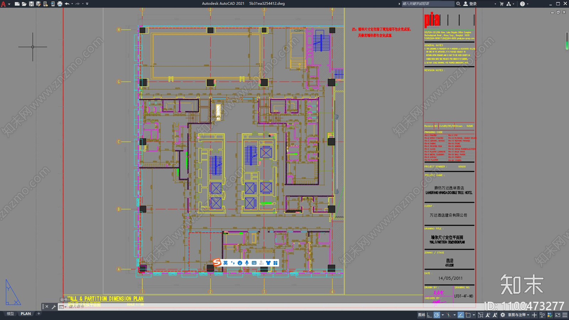Add a new layout with the plus tab
Screen dimensions: 569x320
click(39, 314)
